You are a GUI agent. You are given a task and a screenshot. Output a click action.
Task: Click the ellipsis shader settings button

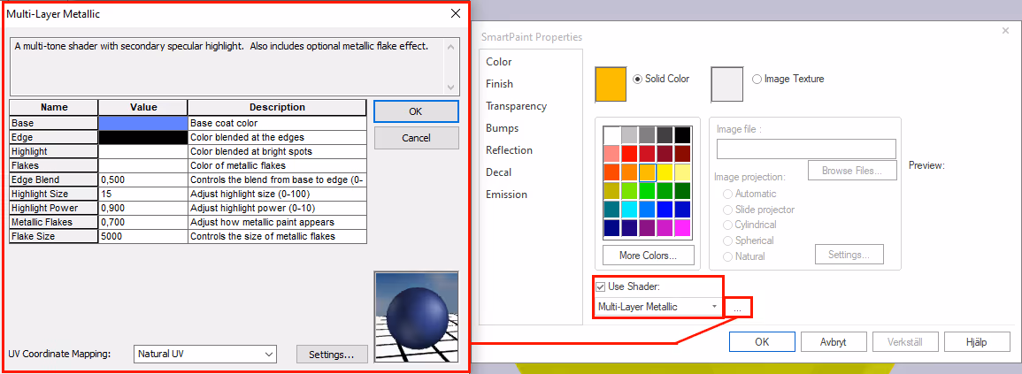click(x=737, y=308)
